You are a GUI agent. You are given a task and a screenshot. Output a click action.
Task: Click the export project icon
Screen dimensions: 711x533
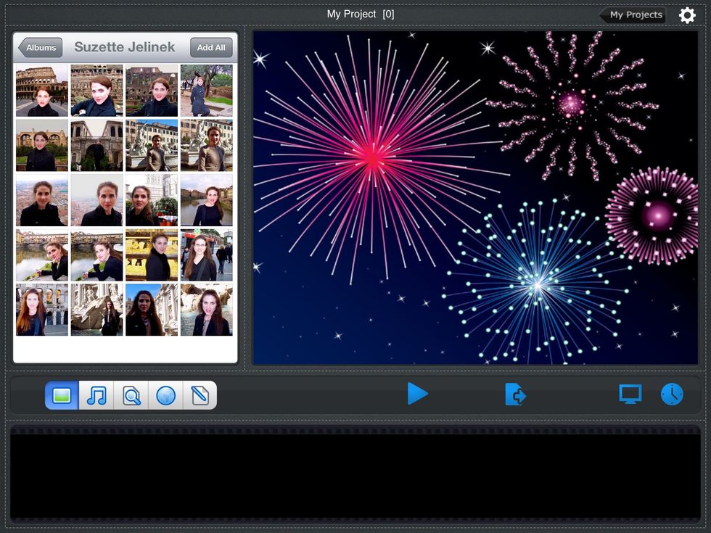point(516,394)
